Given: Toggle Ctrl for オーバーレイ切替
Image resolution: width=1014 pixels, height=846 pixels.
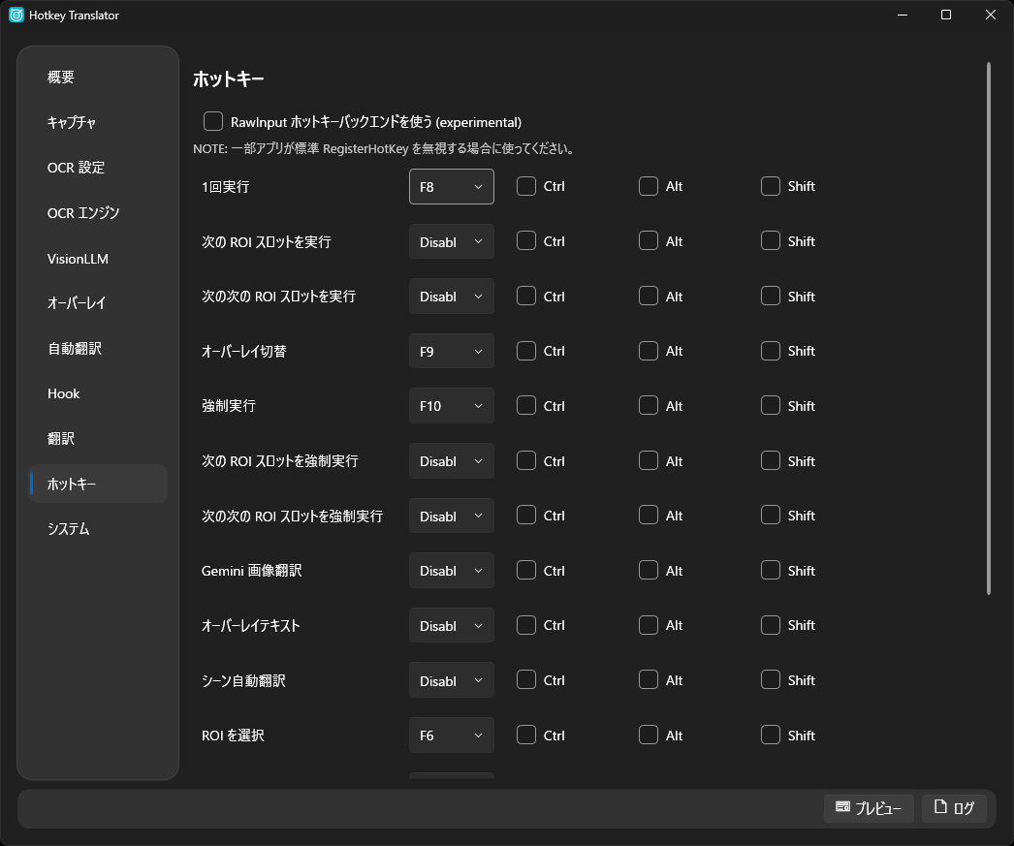Looking at the screenshot, I should (x=525, y=351).
